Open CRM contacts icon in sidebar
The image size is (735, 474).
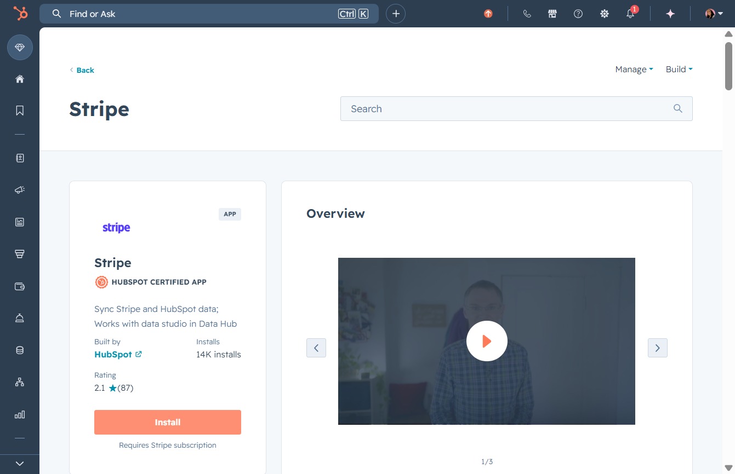click(20, 158)
